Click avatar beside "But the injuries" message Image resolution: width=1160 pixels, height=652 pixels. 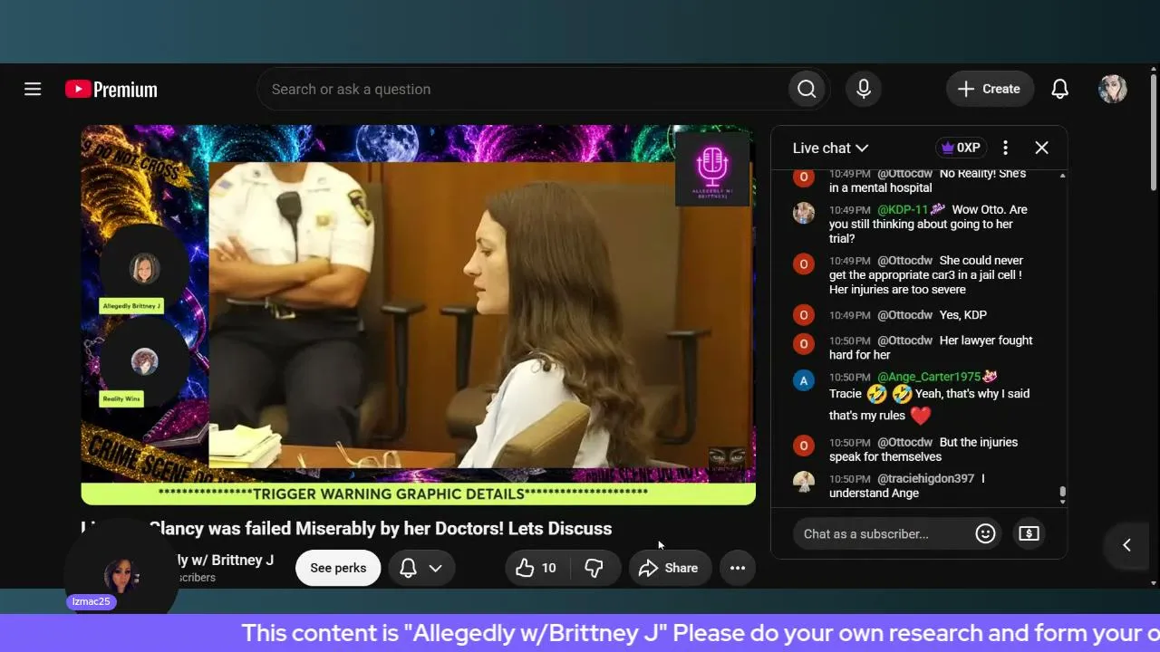(804, 446)
